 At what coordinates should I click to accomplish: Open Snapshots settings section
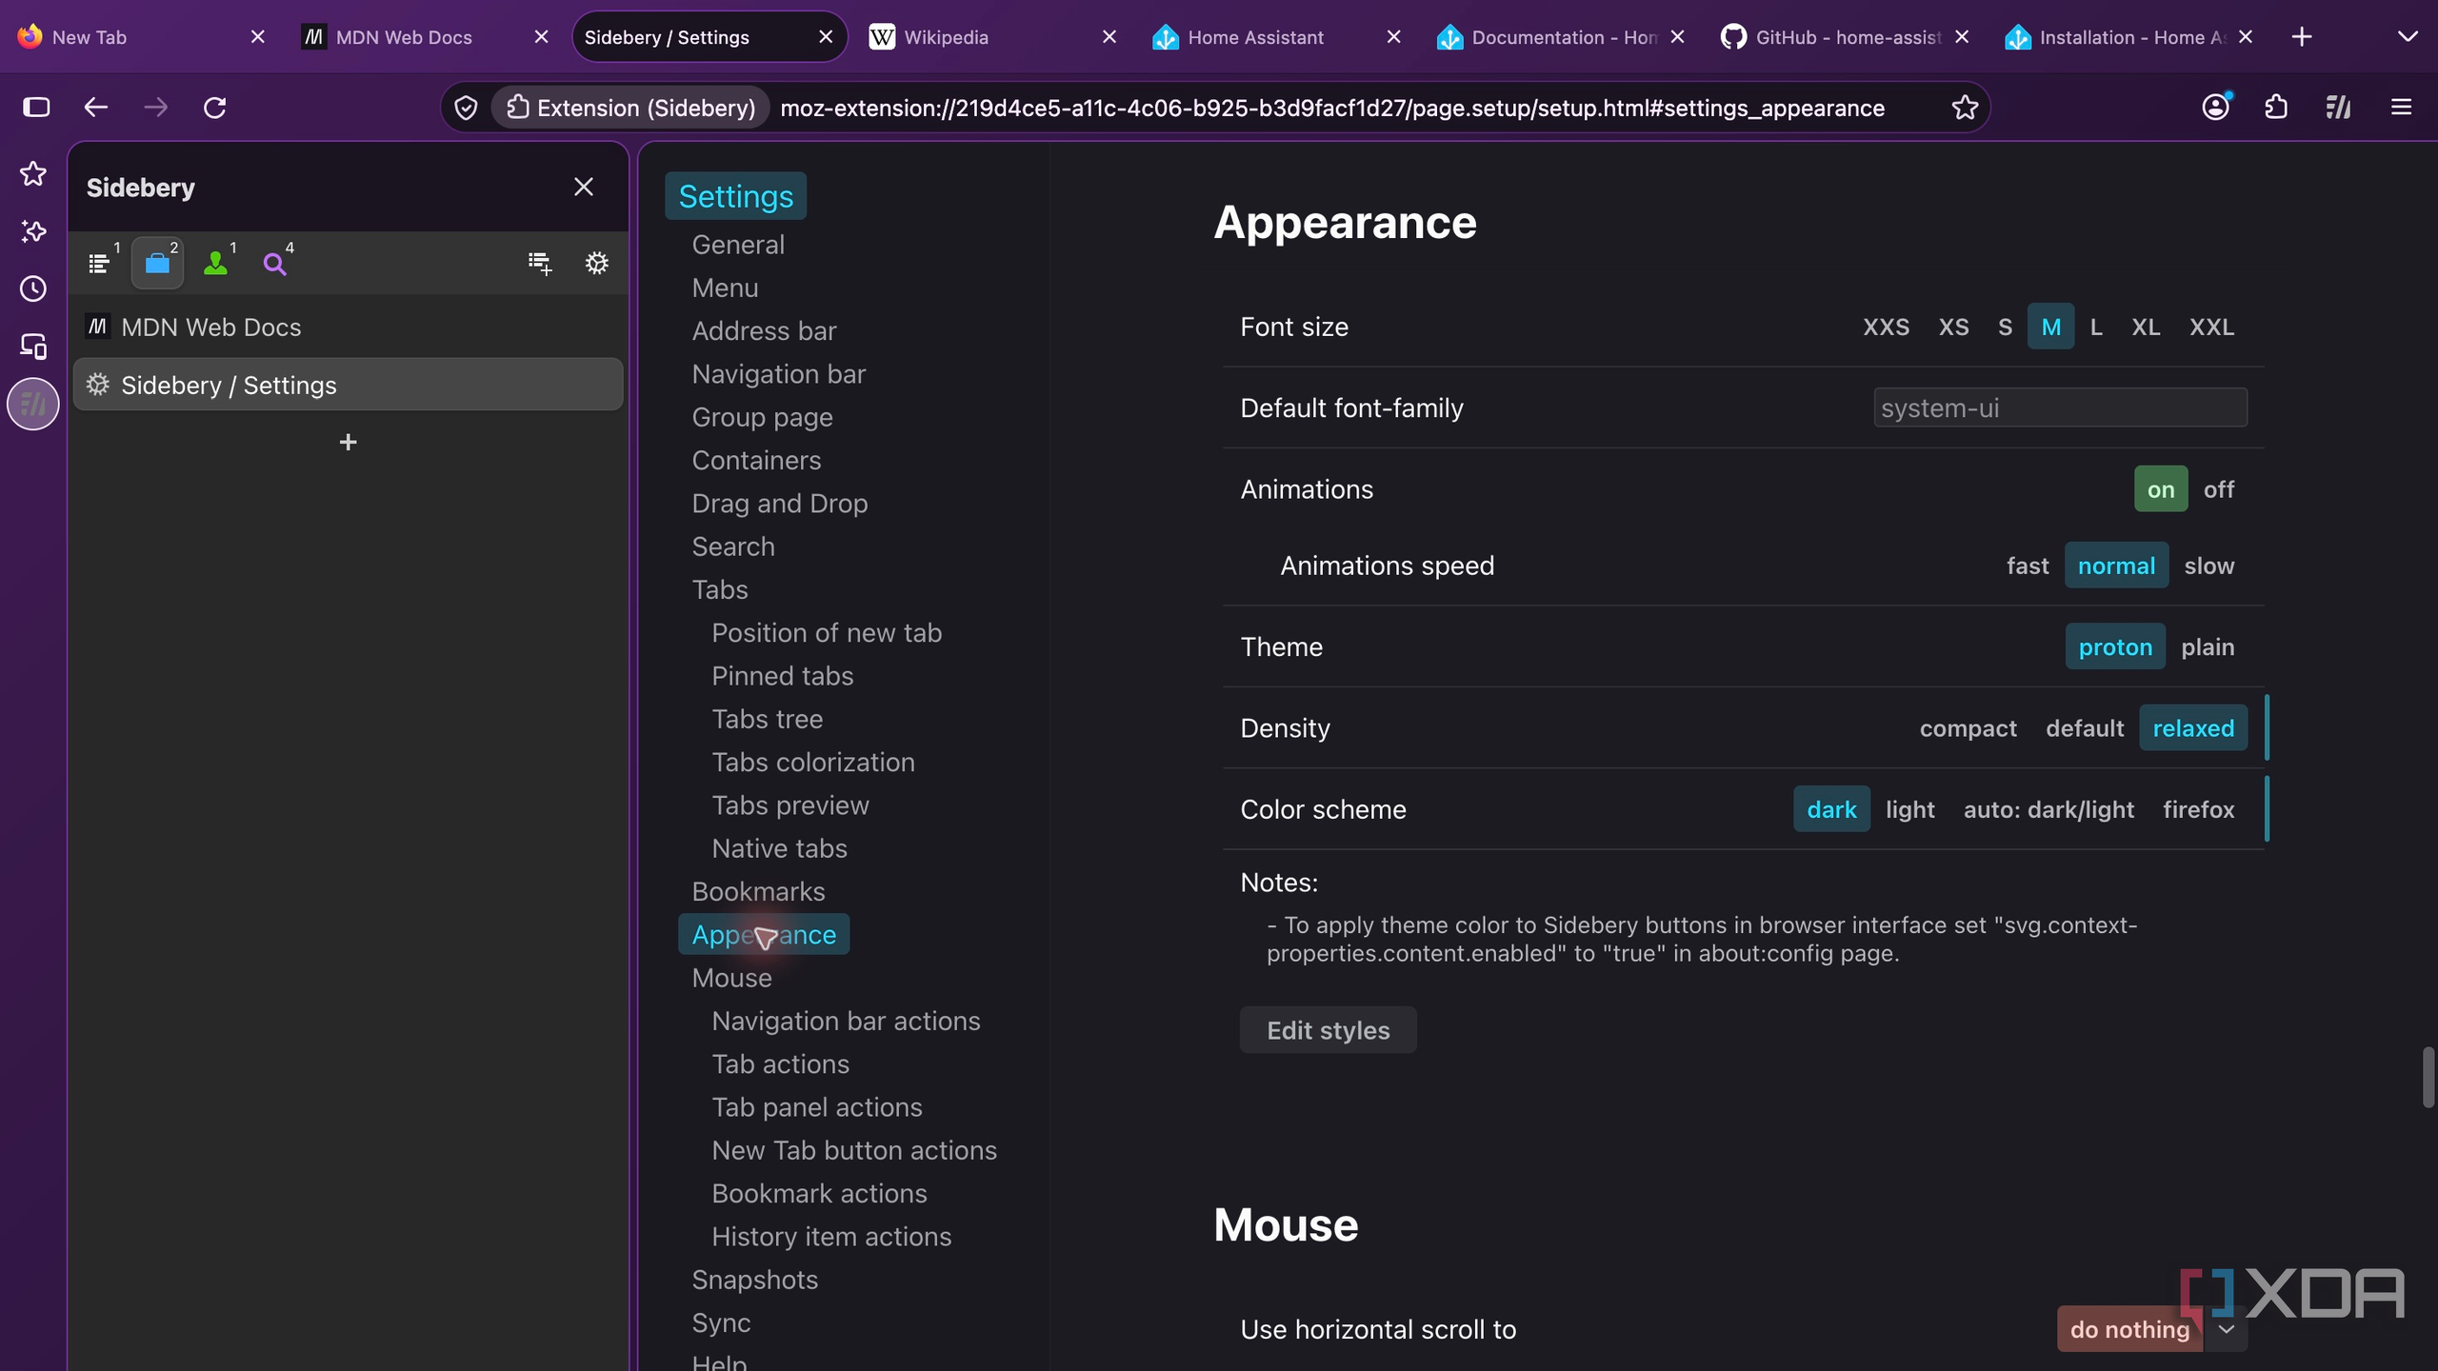coord(754,1280)
